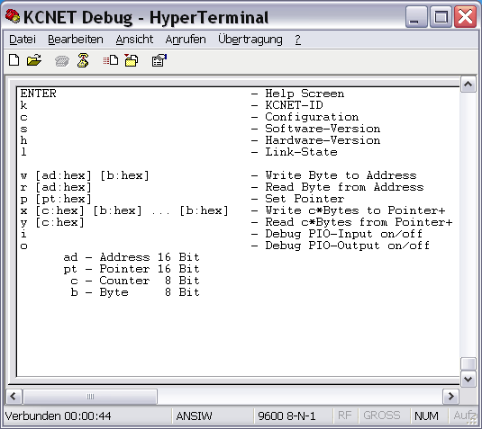This screenshot has width=482, height=429.
Task: Click the vertical scrollbar down arrow
Action: pyautogui.click(x=468, y=380)
